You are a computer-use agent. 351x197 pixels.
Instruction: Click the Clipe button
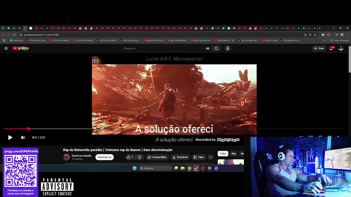point(199,157)
